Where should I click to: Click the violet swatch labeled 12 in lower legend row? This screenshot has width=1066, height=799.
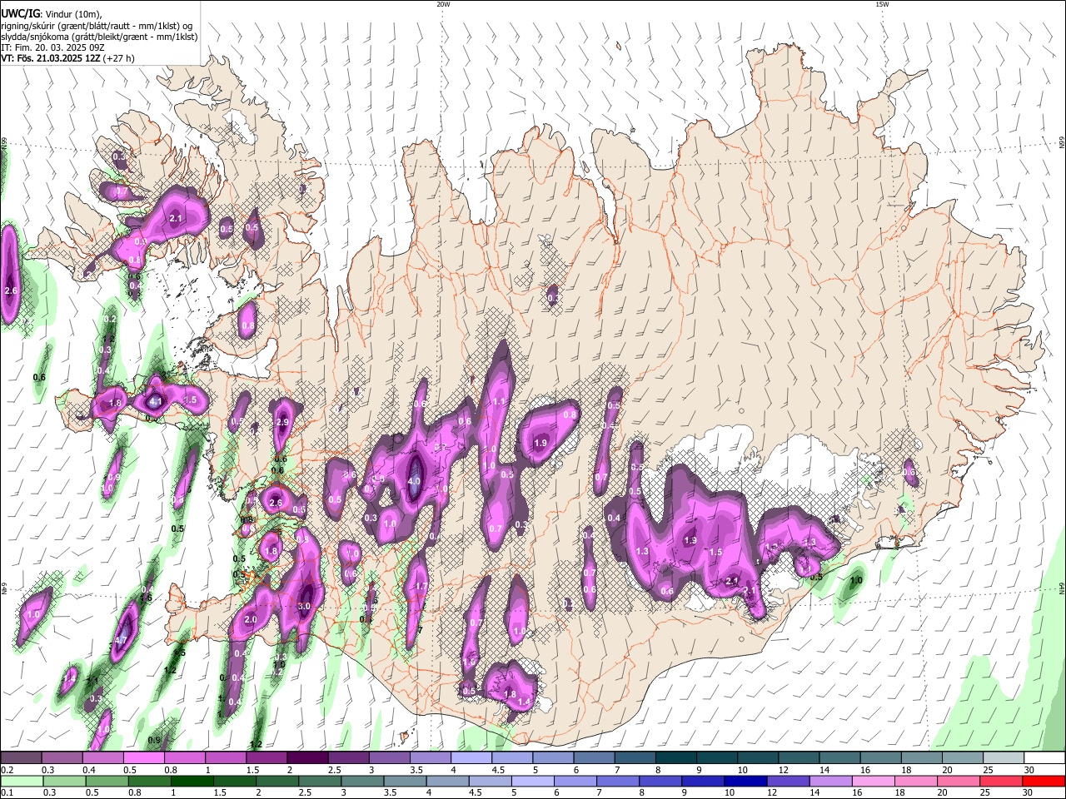coord(788,781)
